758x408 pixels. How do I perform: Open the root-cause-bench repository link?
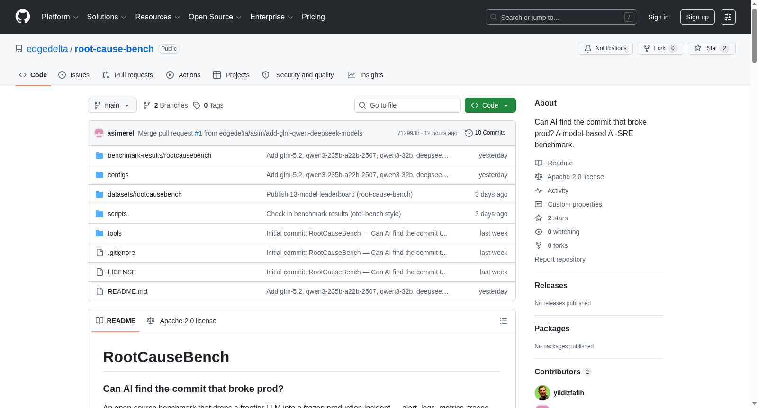click(x=114, y=49)
